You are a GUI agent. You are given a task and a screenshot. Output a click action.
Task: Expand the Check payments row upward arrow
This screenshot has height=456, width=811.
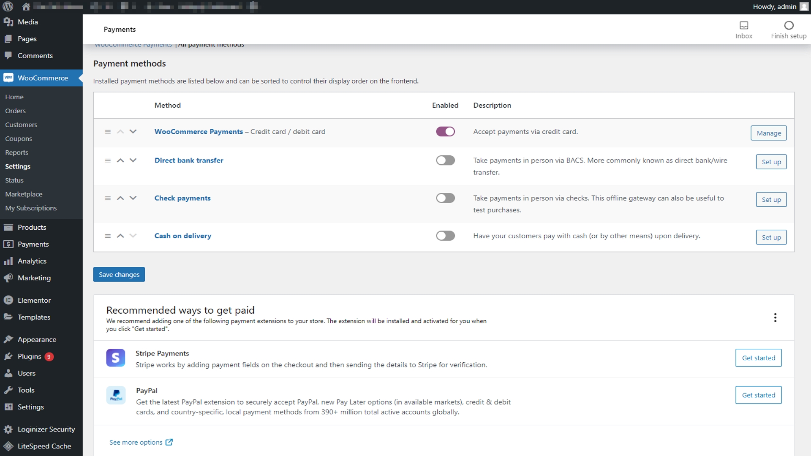coord(120,198)
